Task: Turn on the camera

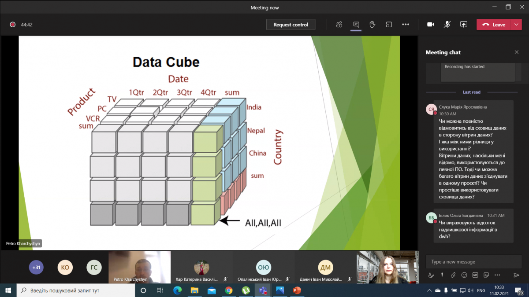Action: coord(431,25)
